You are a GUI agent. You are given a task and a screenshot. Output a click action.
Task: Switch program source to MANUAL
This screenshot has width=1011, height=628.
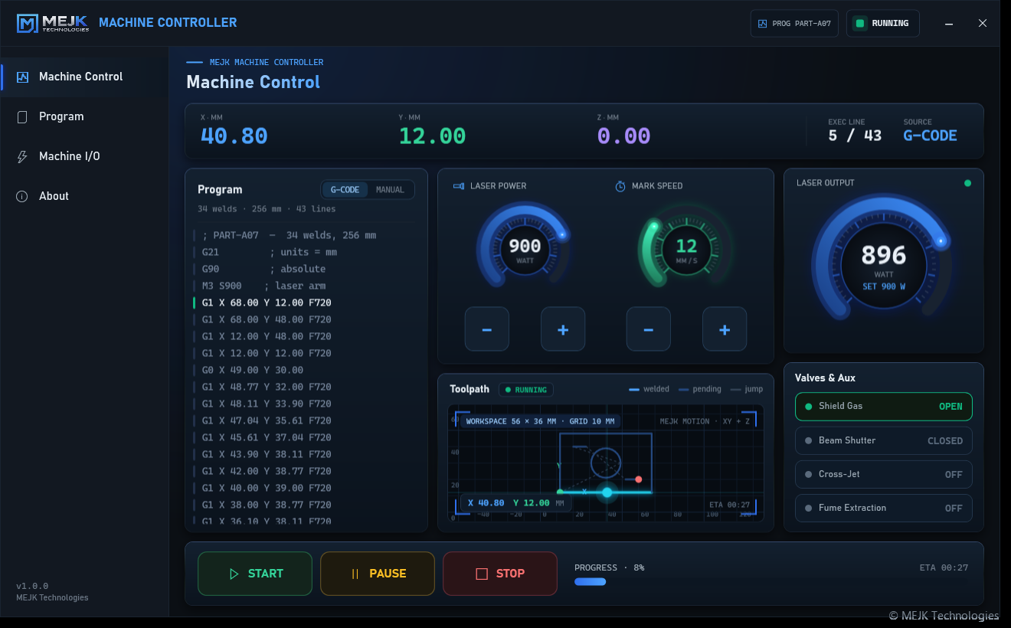pos(391,190)
